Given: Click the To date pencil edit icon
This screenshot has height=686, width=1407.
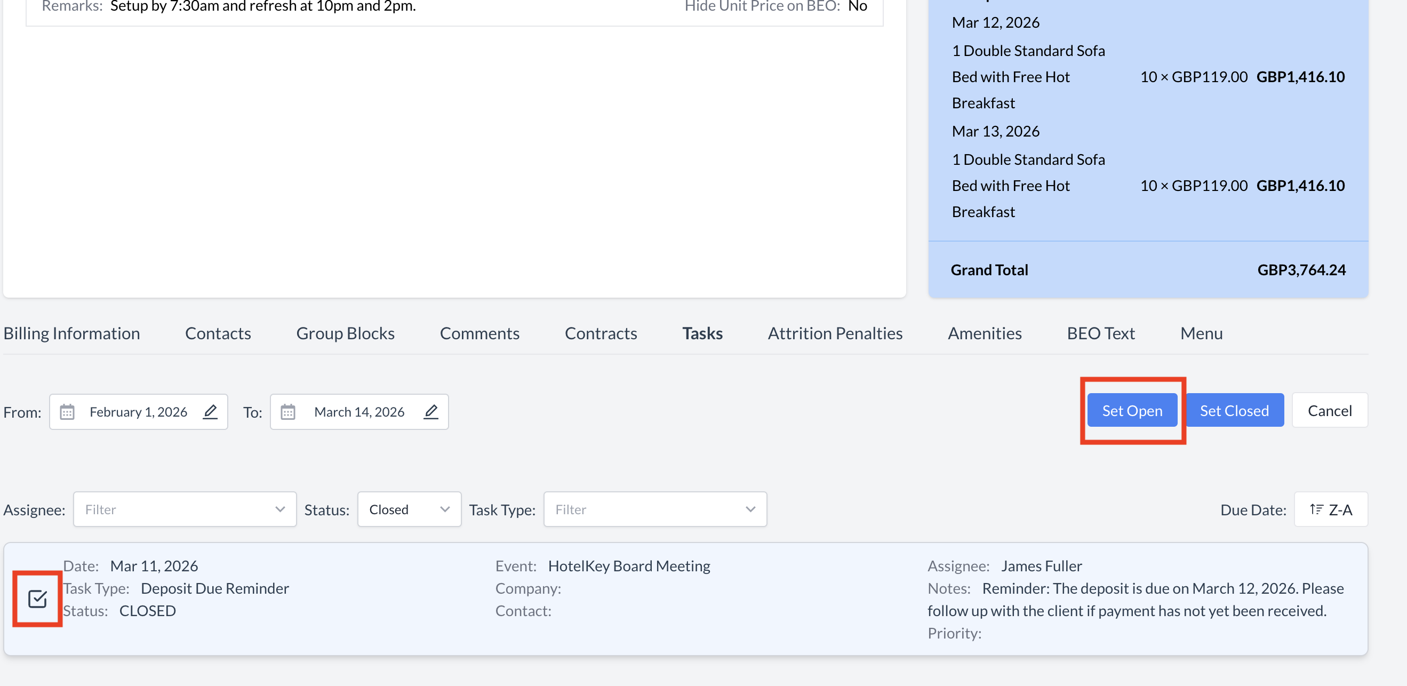Looking at the screenshot, I should click(x=431, y=412).
